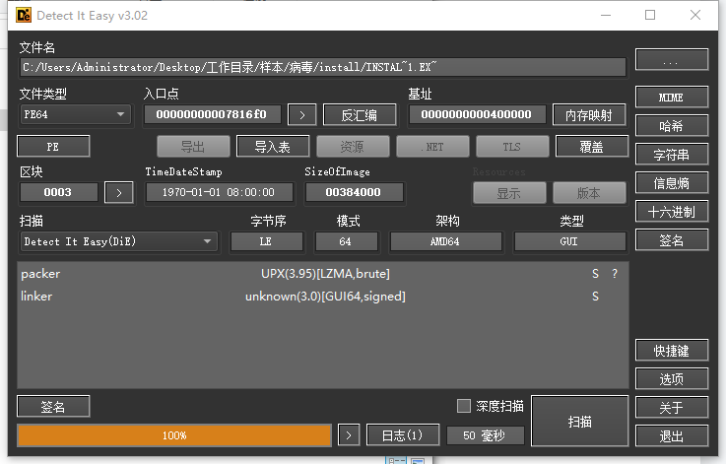Click the AMD64 architecture field
The width and height of the screenshot is (726, 464).
coord(446,241)
